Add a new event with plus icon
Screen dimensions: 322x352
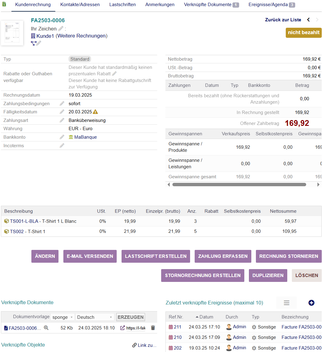pos(311,303)
